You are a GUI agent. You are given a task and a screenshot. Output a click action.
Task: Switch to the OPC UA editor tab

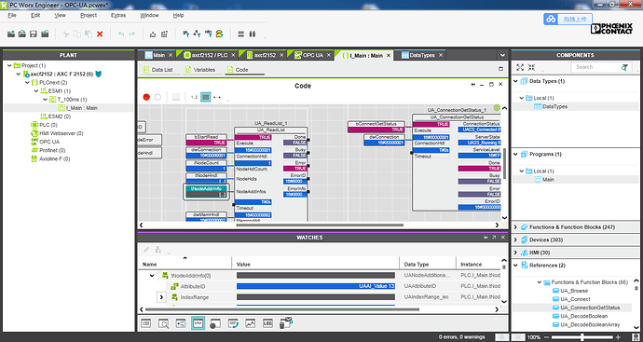(x=313, y=55)
